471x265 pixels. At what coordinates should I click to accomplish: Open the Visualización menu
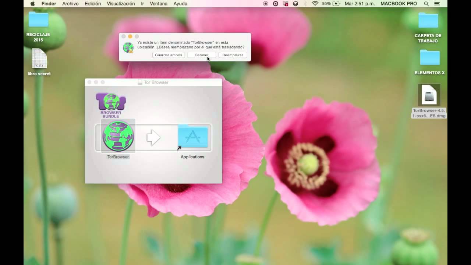(x=121, y=4)
